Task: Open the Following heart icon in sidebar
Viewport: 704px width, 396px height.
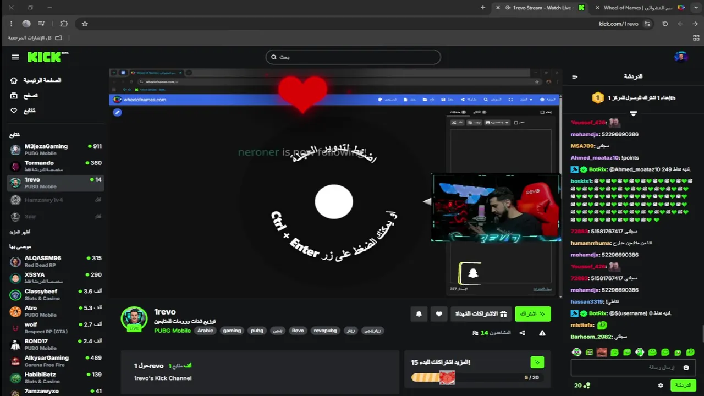Action: click(14, 111)
